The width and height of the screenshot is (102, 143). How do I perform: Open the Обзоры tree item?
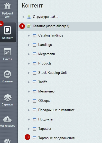[44, 101]
